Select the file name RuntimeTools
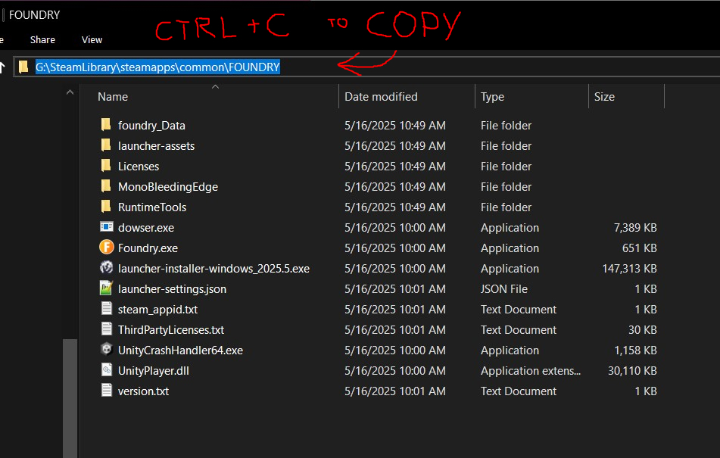 coord(152,207)
